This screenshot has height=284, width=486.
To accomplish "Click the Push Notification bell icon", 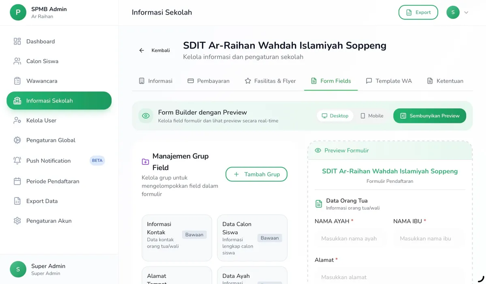I will 17,161.
